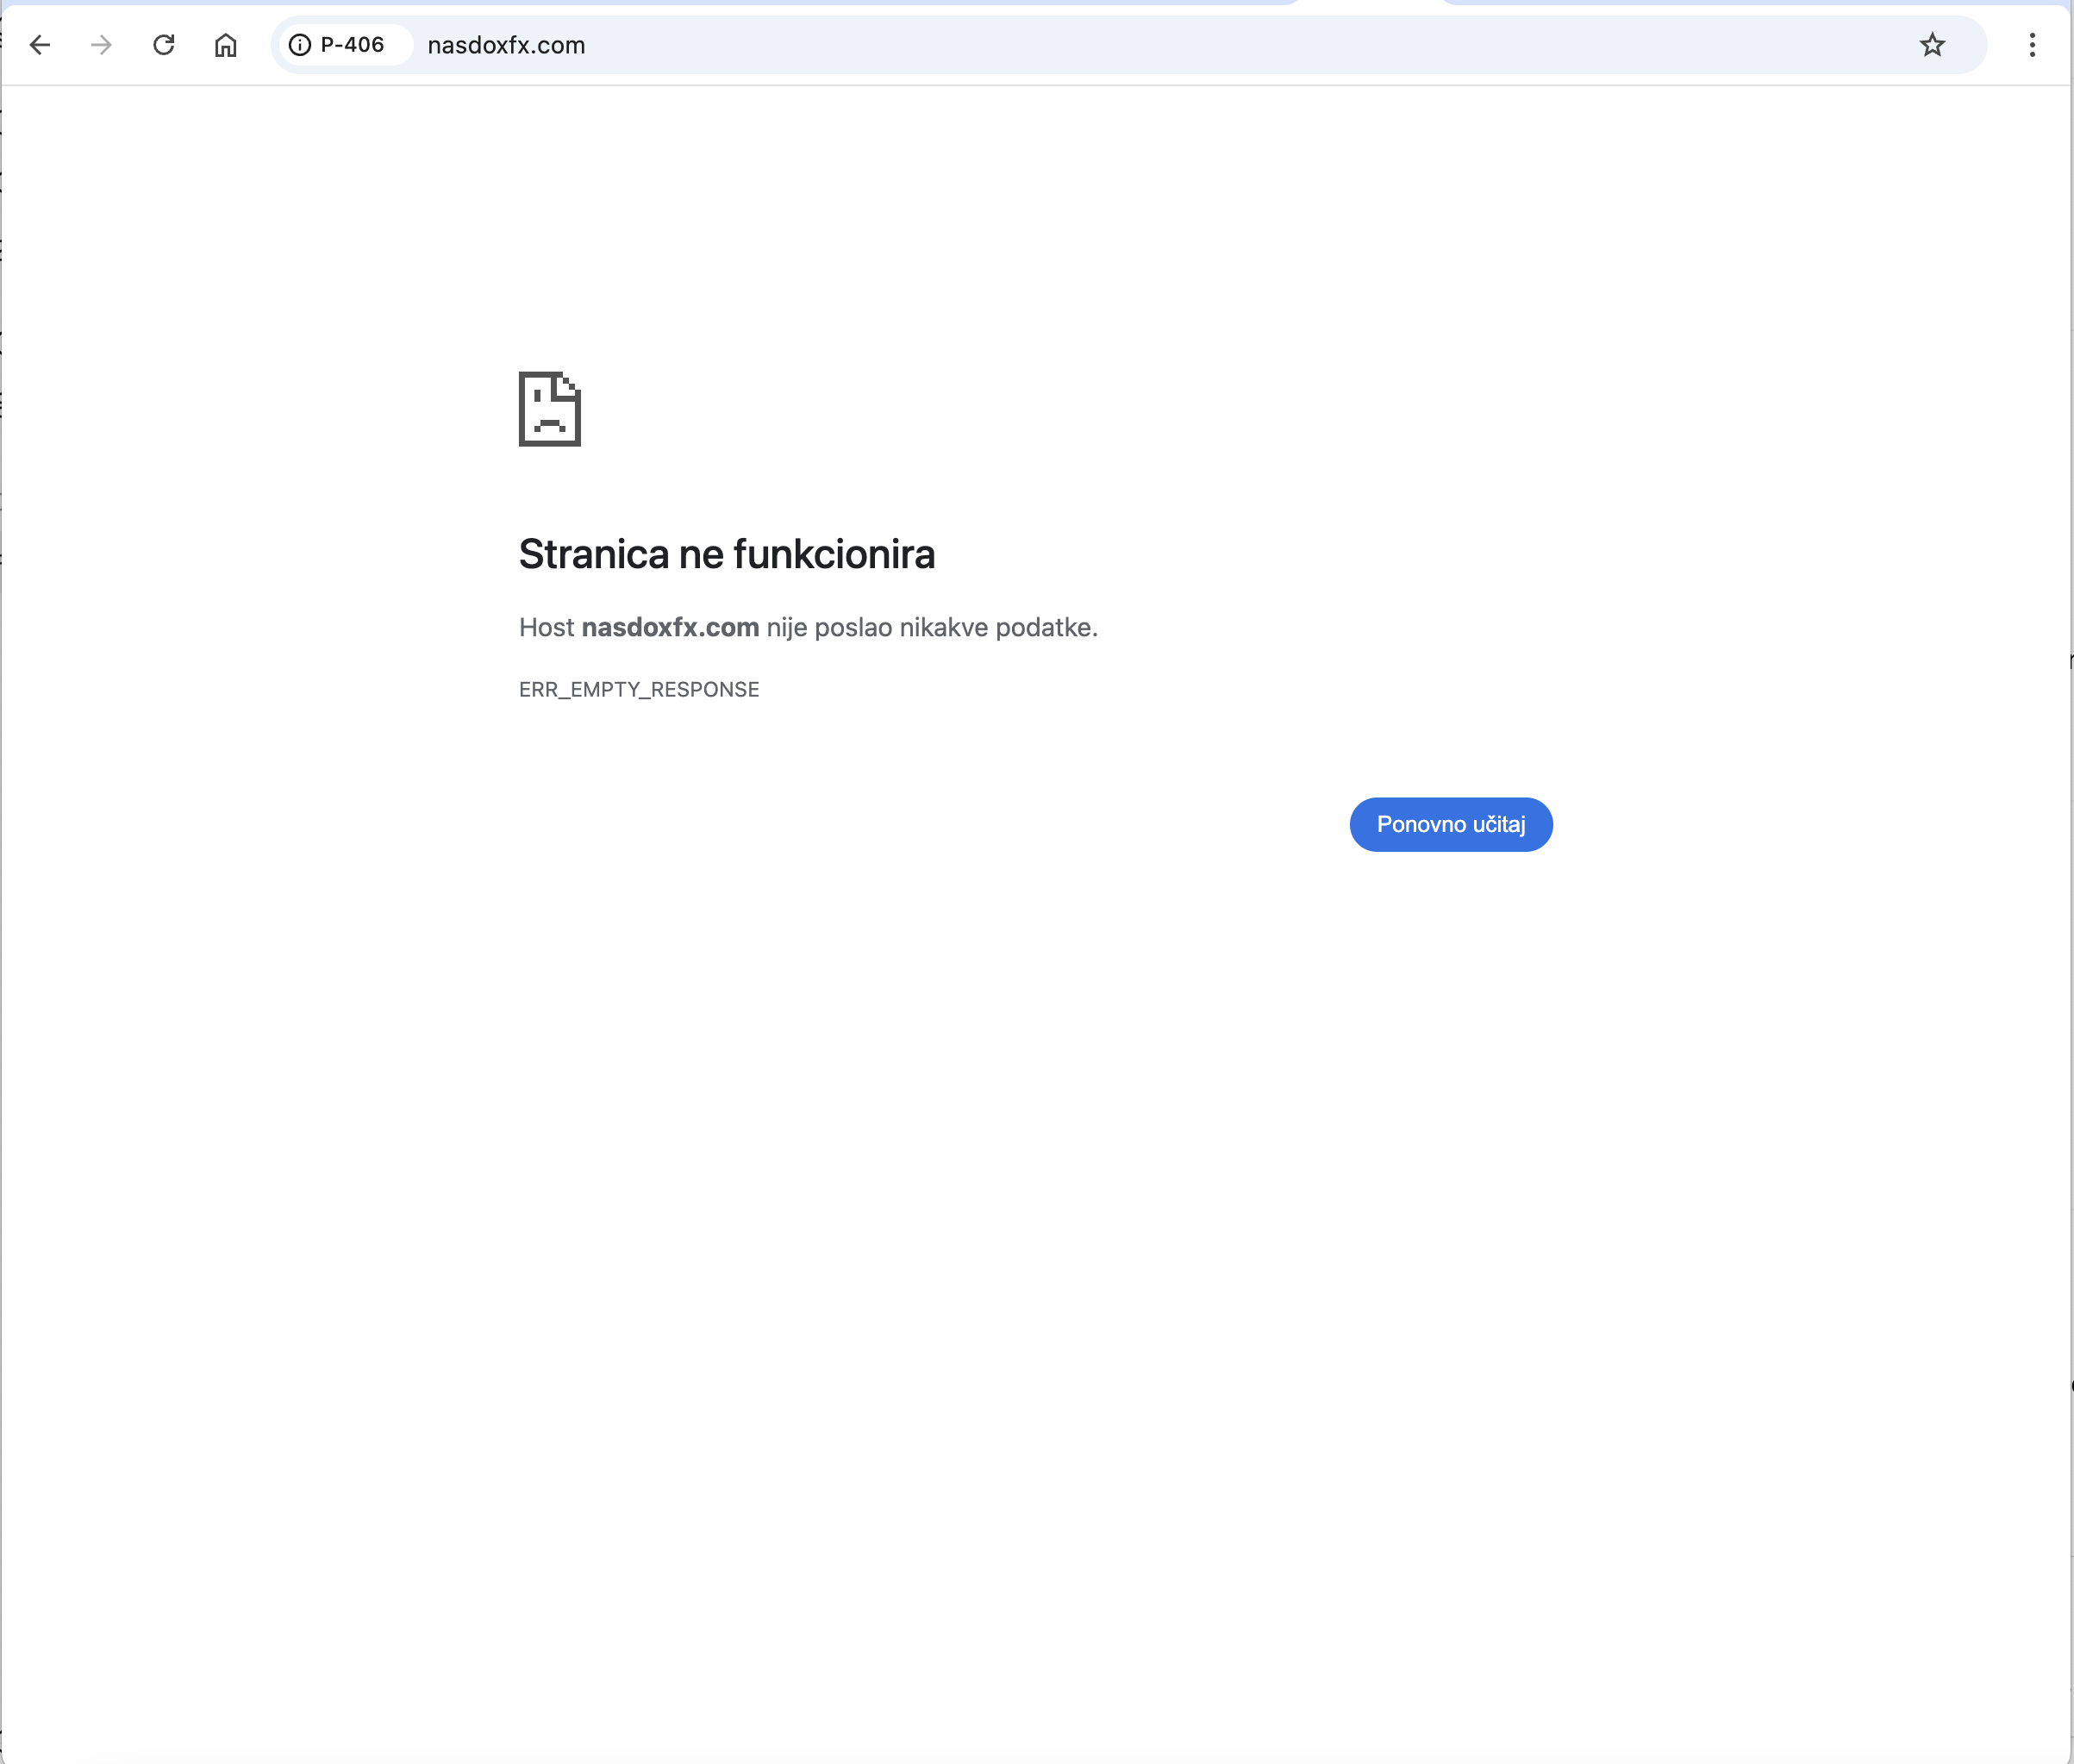View site info via P-406 chip

[x=343, y=45]
